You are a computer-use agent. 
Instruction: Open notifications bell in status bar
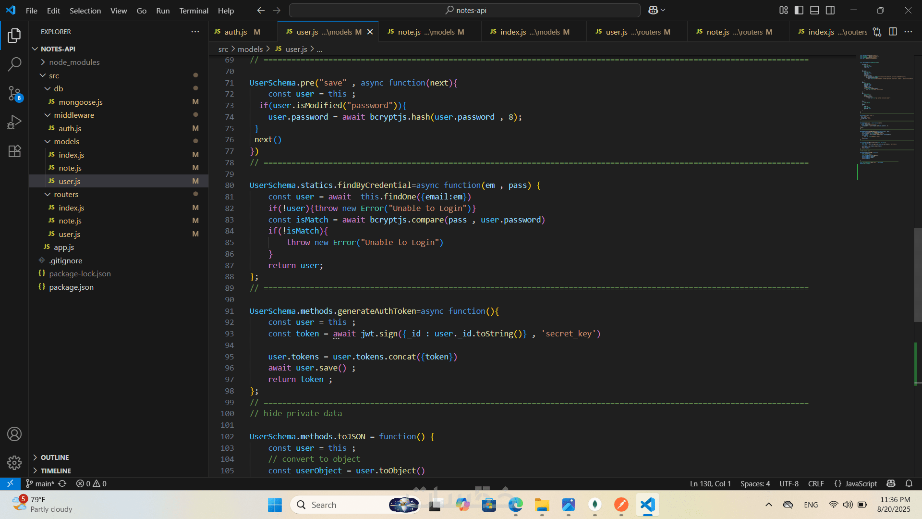click(x=909, y=483)
